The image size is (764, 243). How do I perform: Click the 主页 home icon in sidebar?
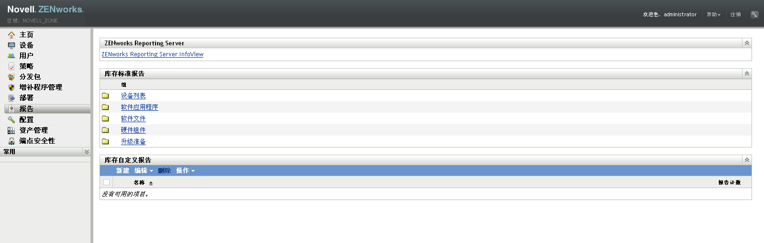click(11, 35)
